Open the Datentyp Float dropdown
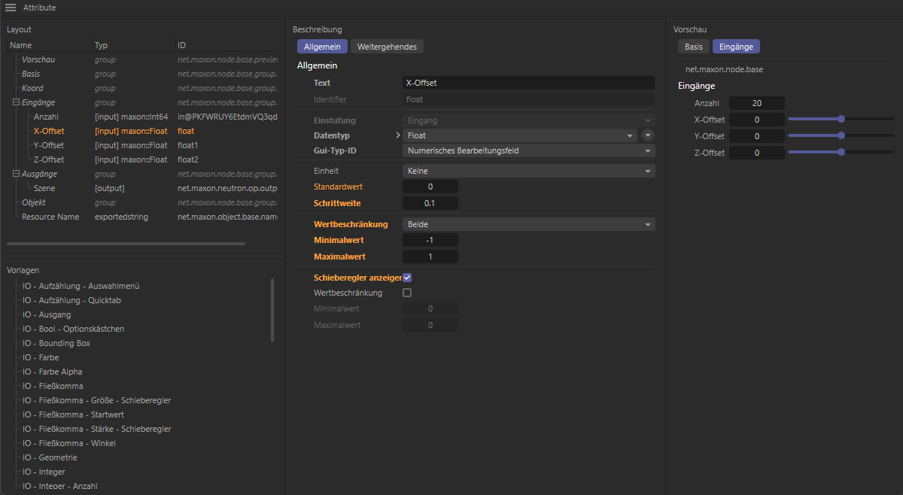Screen dimensions: 903x495 (520, 135)
